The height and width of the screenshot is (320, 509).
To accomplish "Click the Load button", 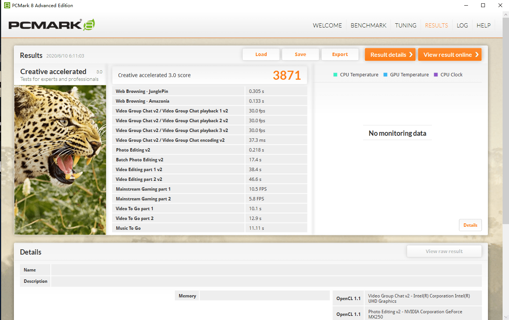I will [261, 54].
